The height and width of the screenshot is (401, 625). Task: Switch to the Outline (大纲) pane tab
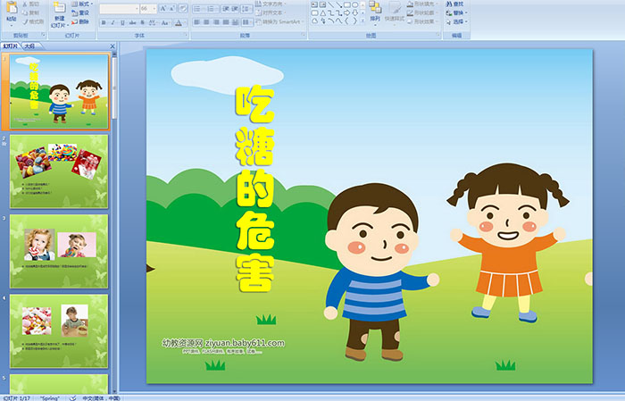tap(29, 46)
